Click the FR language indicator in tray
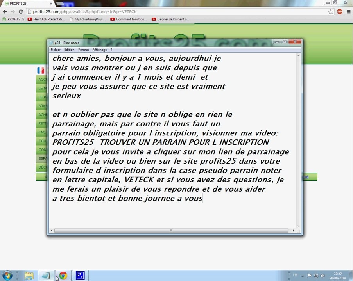This screenshot has width=353, height=281. pyautogui.click(x=295, y=275)
